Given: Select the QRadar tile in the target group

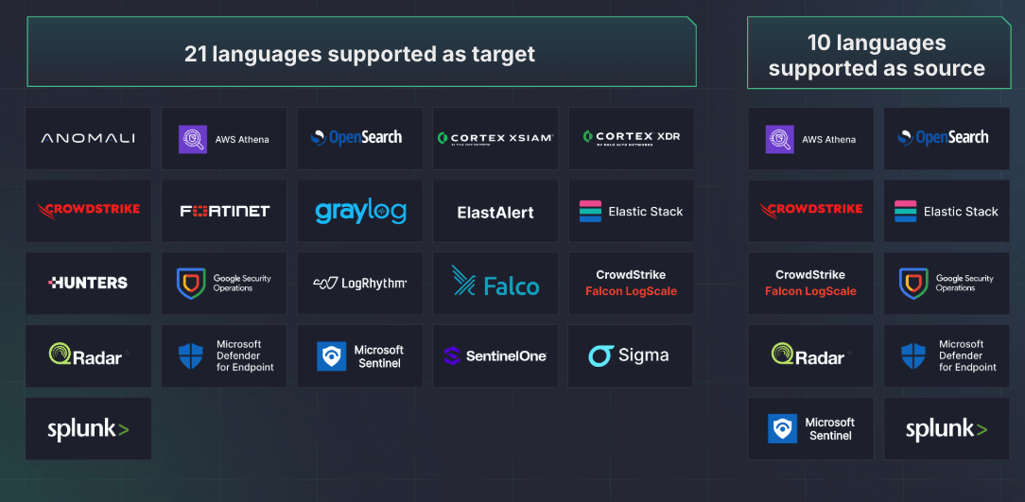Looking at the screenshot, I should [88, 356].
